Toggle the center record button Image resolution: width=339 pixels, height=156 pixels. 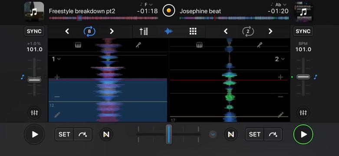[169, 10]
